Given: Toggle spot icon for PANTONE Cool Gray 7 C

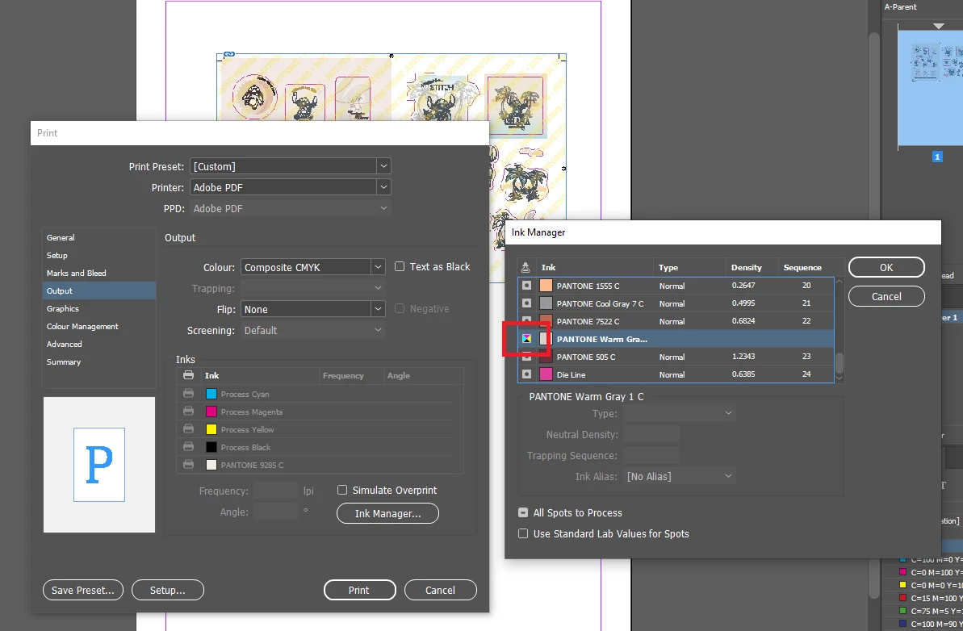Looking at the screenshot, I should point(526,303).
